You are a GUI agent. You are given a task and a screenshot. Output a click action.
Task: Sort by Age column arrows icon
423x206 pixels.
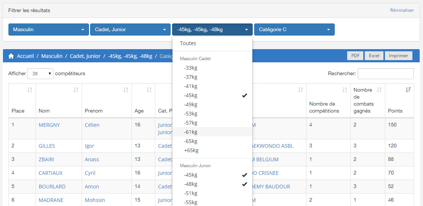click(149, 90)
